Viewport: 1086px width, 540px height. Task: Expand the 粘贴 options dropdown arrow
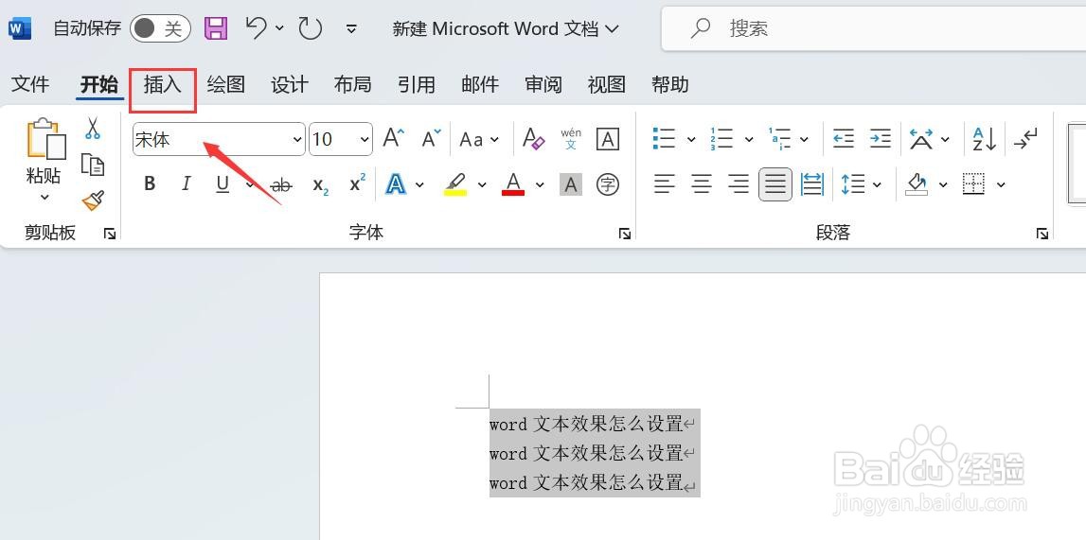pos(45,197)
